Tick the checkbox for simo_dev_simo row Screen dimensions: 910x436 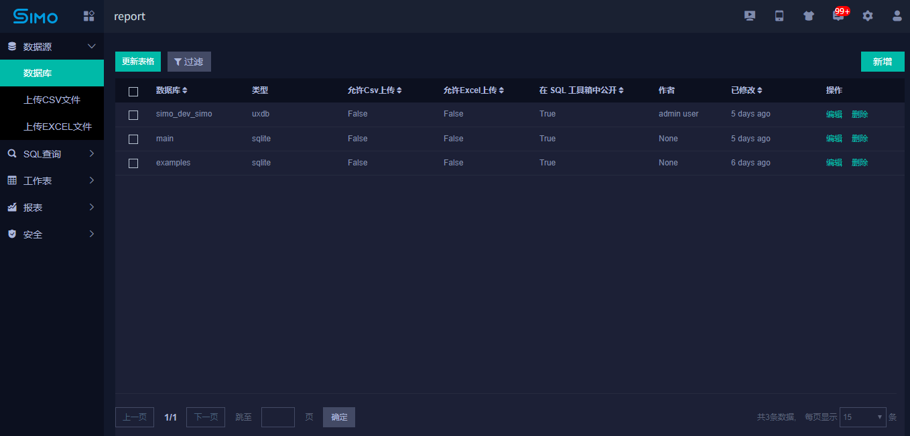133,115
